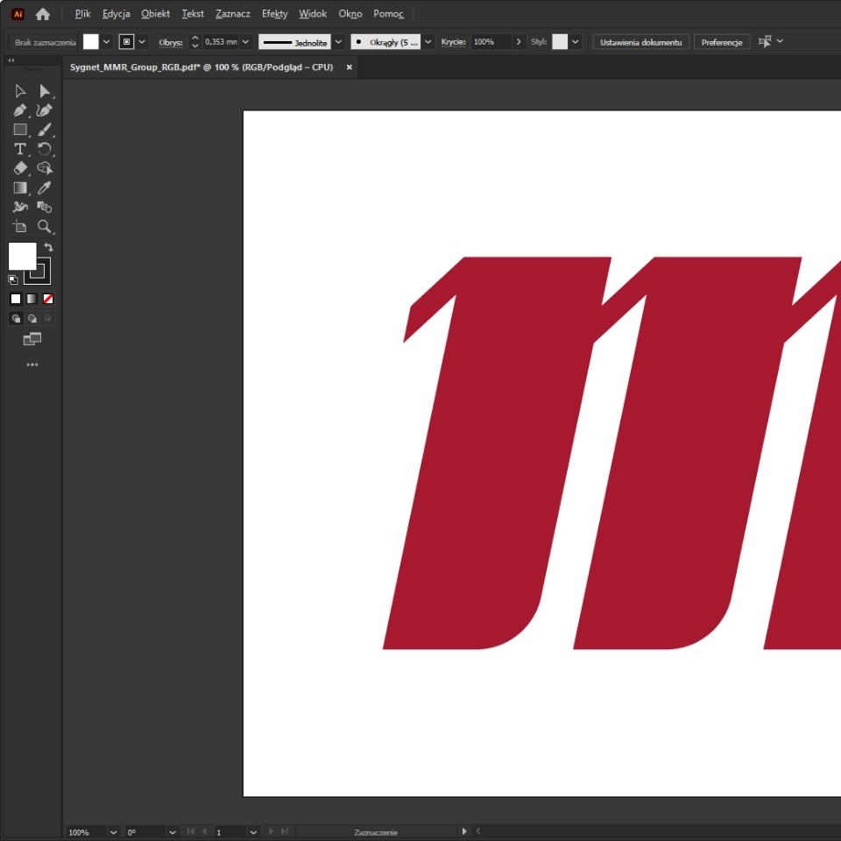841x841 pixels.
Task: Select the Paintbrush tool
Action: point(45,130)
